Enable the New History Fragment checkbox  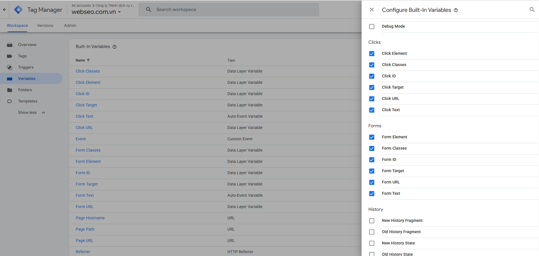click(x=372, y=221)
